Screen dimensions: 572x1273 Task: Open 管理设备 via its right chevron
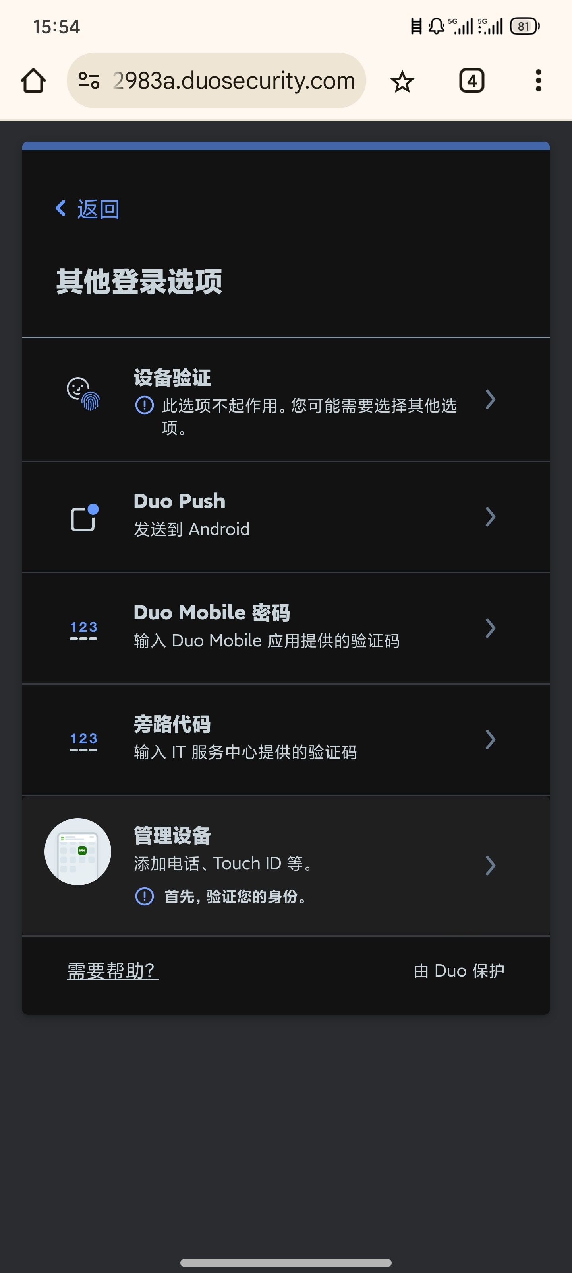coord(490,865)
